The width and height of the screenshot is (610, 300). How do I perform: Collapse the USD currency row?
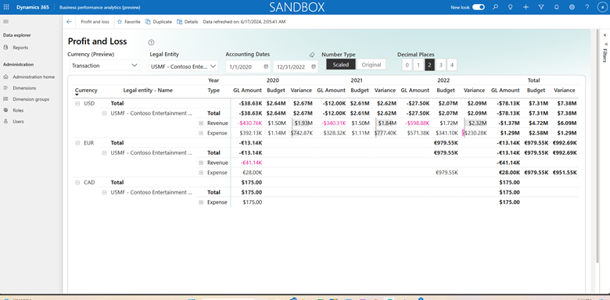[77, 103]
